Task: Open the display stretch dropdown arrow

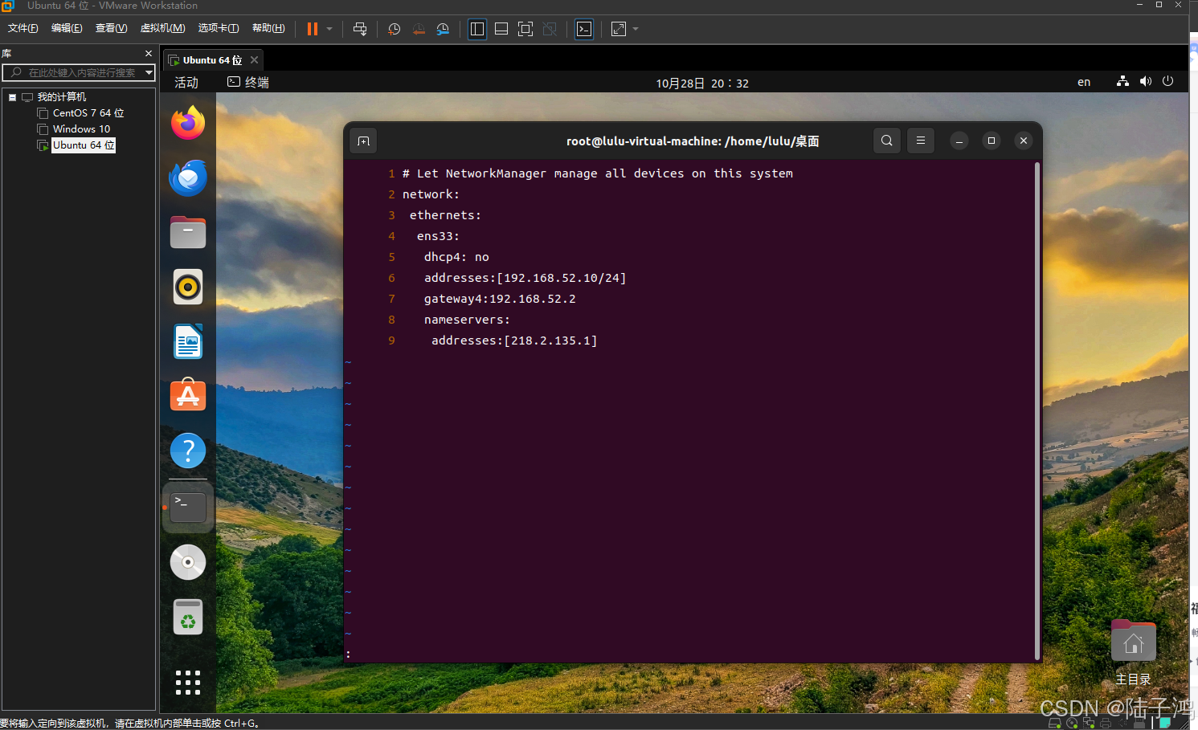Action: pyautogui.click(x=634, y=29)
